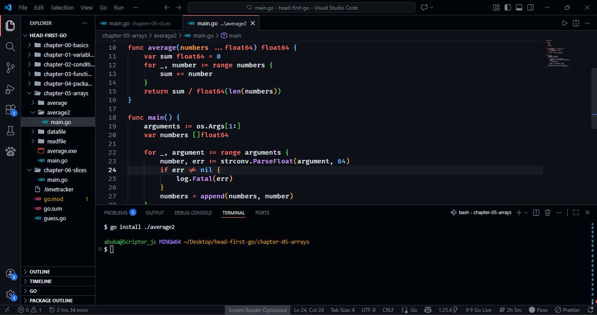Image resolution: width=597 pixels, height=315 pixels.
Task: Collapse the average2 folder
Action: point(58,112)
